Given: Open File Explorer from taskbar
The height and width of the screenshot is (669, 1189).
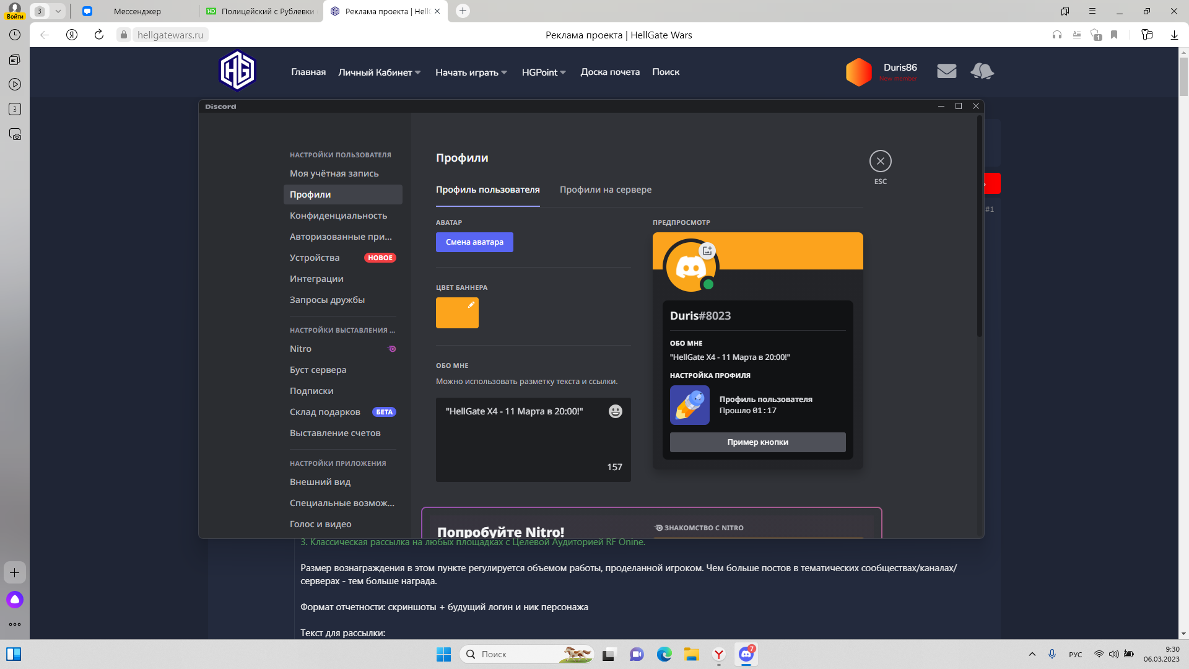Looking at the screenshot, I should (692, 654).
